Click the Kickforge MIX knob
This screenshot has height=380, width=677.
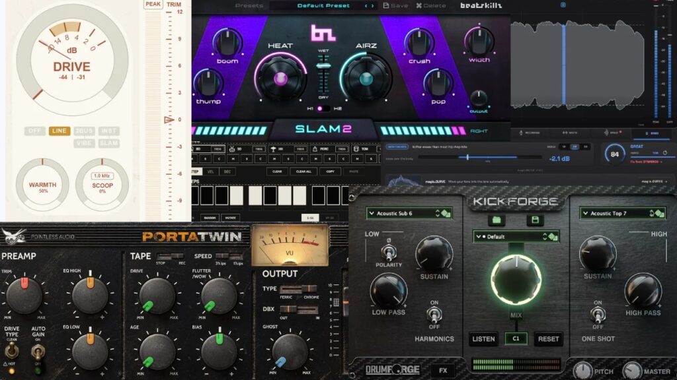pos(516,279)
